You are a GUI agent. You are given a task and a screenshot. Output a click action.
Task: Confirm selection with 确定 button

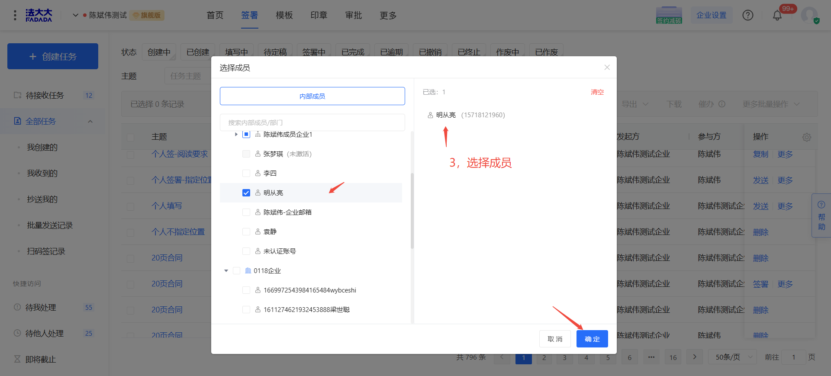(x=592, y=339)
